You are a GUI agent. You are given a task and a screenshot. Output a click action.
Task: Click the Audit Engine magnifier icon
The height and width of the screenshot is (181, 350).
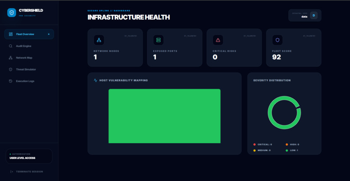[10, 46]
